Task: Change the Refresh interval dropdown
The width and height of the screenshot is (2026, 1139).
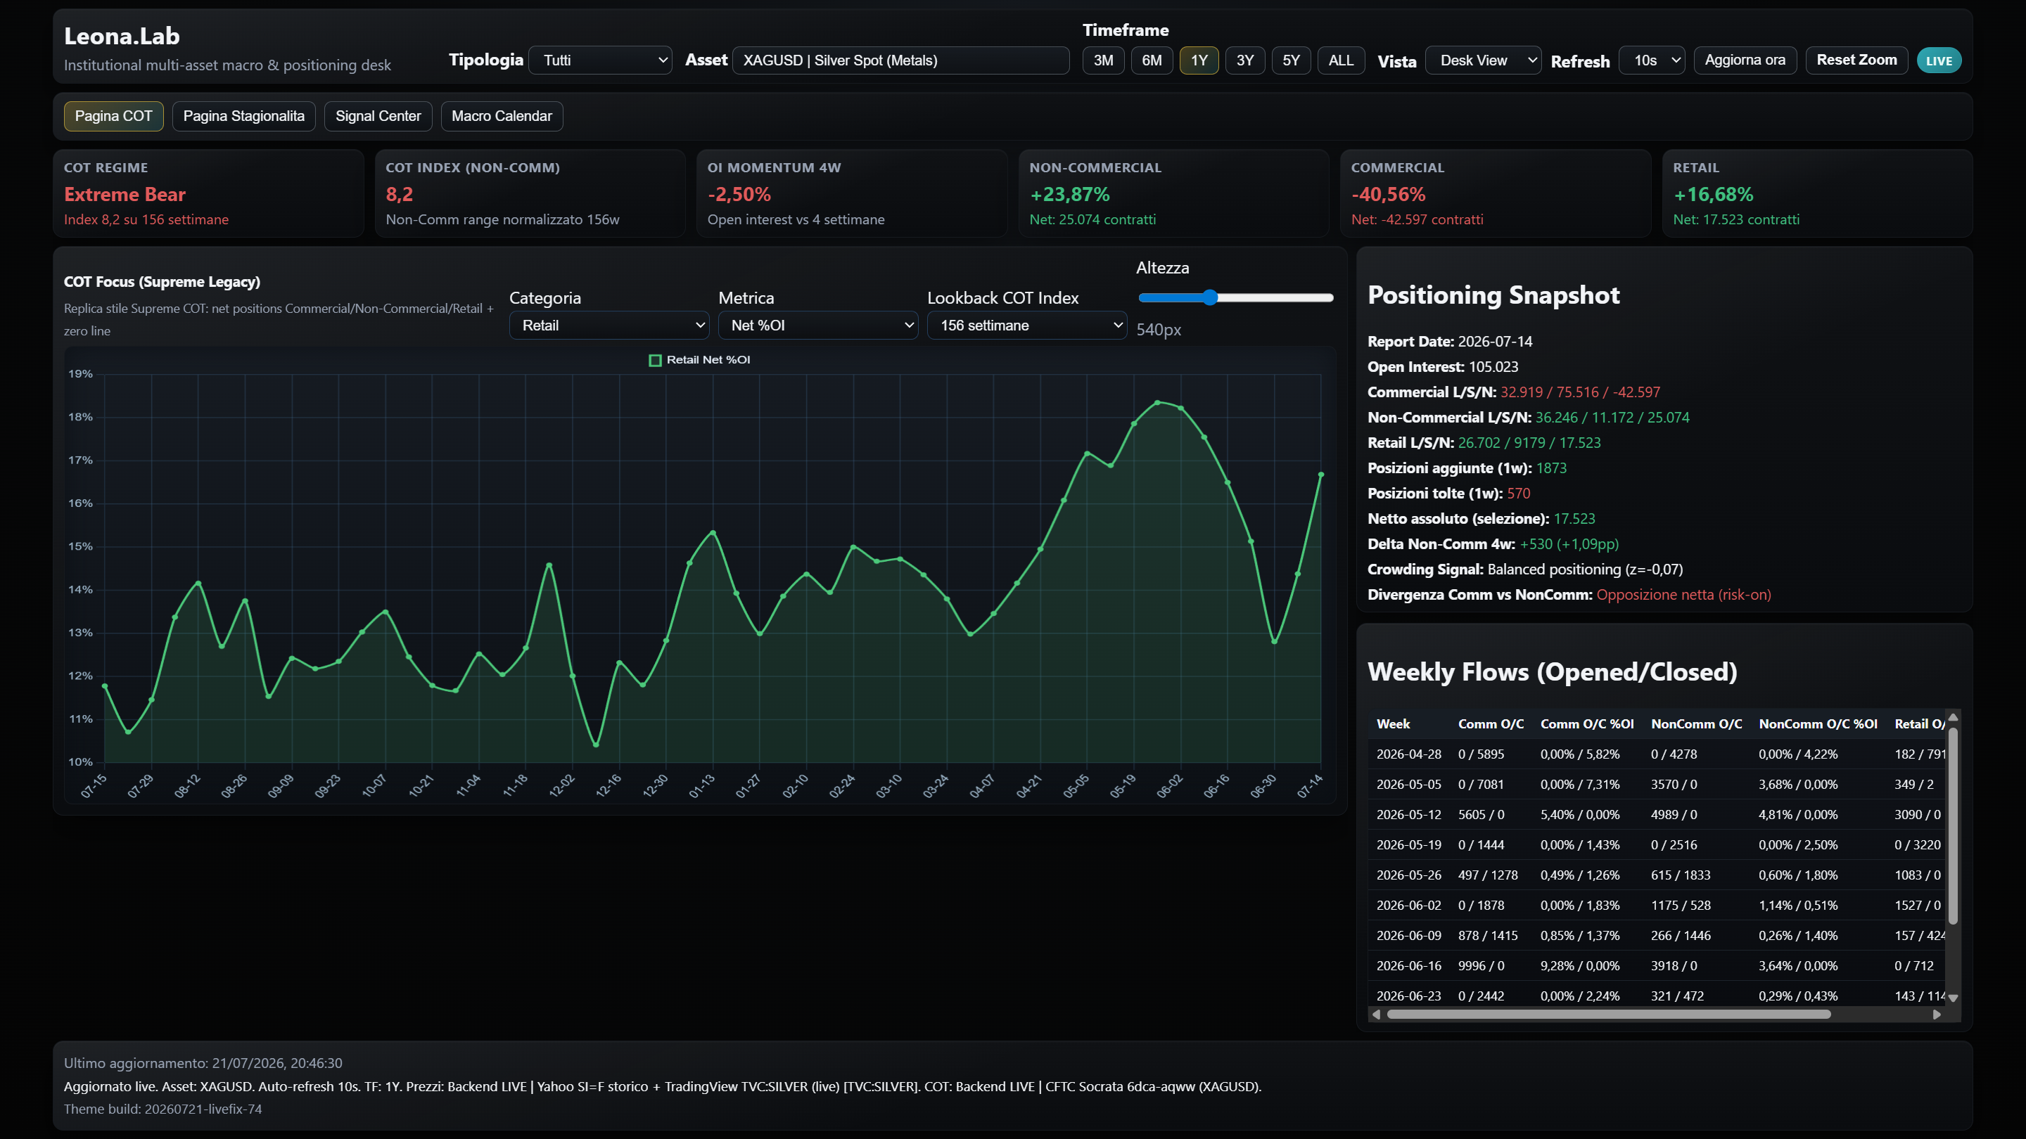Action: pyautogui.click(x=1652, y=60)
